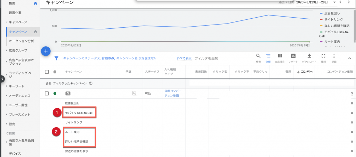The height and width of the screenshot is (157, 356).
Task: Click gray status dot in table header
Action: click(x=55, y=72)
